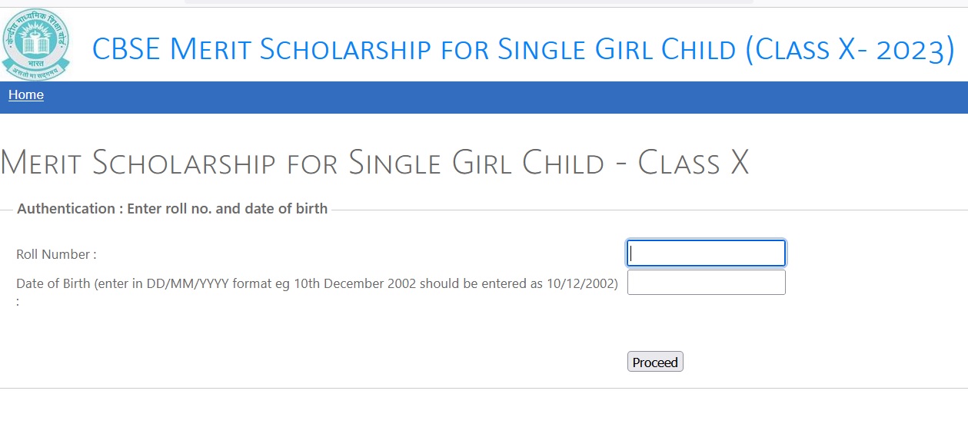Click the Merit Scholarship Class X page heading
968x437 pixels.
pos(374,163)
